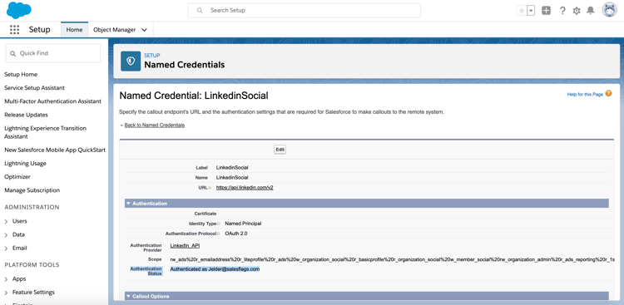Open Lightning Experience Transition Assistant
This screenshot has height=305, width=624.
[45, 132]
